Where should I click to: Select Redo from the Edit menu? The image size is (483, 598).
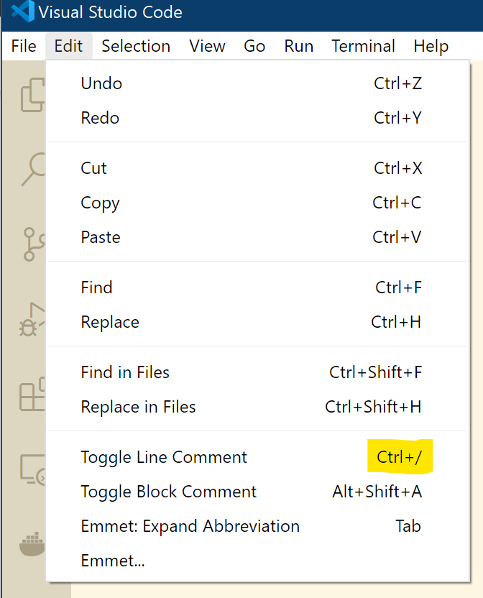(99, 118)
